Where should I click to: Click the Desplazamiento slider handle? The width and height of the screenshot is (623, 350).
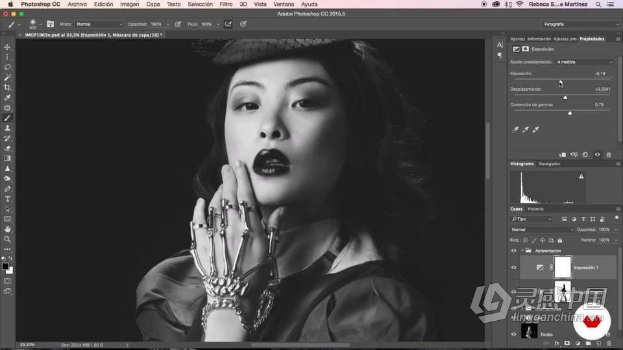point(565,97)
